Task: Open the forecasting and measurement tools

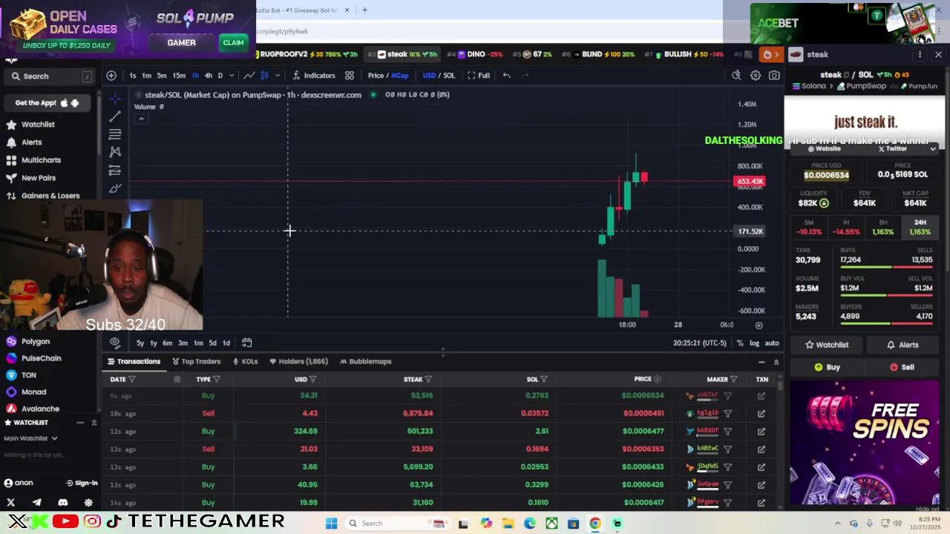Action: pyautogui.click(x=115, y=171)
